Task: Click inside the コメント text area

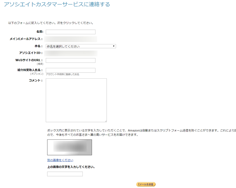Action: coord(76,100)
